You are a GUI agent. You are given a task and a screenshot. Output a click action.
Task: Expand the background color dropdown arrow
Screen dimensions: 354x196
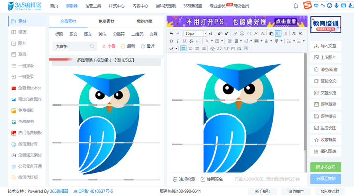222,41
